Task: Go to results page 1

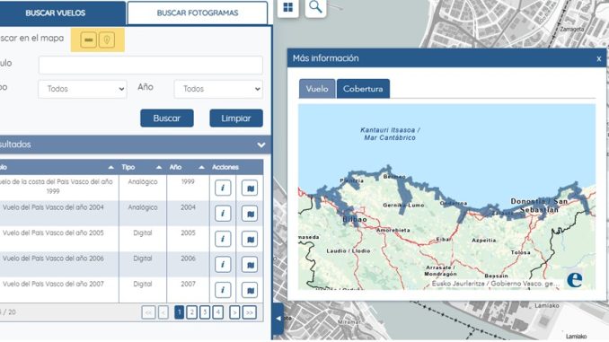Action: pos(179,312)
